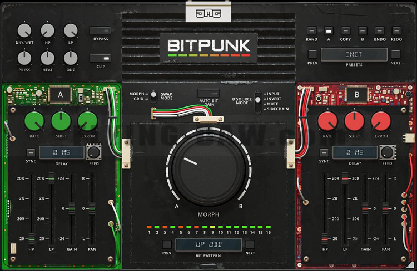417x271 pixels.
Task: Toggle the CLIP switch
Action: (x=100, y=58)
